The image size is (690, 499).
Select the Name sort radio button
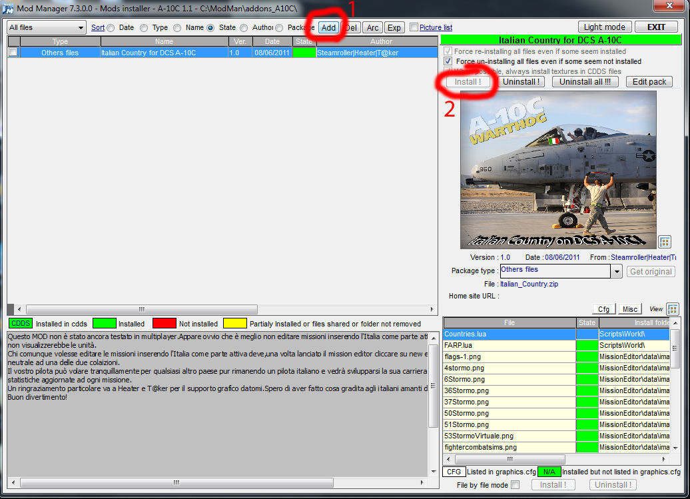[177, 28]
